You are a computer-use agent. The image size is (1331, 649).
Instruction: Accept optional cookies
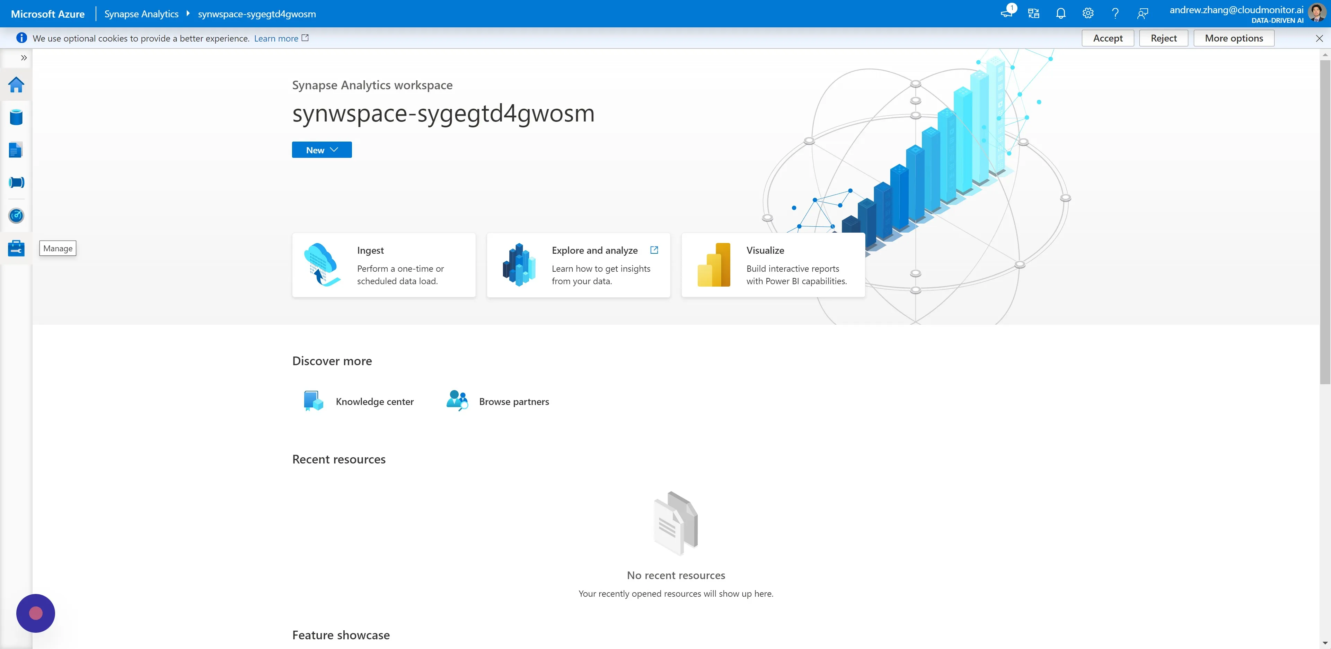point(1108,38)
